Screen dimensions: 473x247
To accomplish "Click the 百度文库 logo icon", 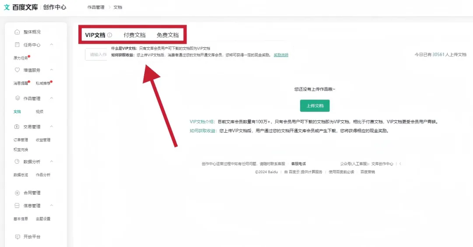I will [x=7, y=7].
